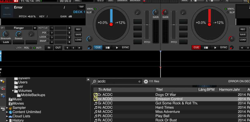The width and height of the screenshot is (250, 122).
Task: Click the History folder icon
Action: (11, 120)
